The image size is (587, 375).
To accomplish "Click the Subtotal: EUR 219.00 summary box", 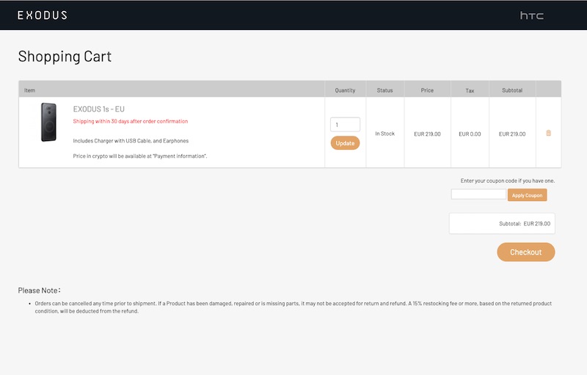I will pos(502,223).
